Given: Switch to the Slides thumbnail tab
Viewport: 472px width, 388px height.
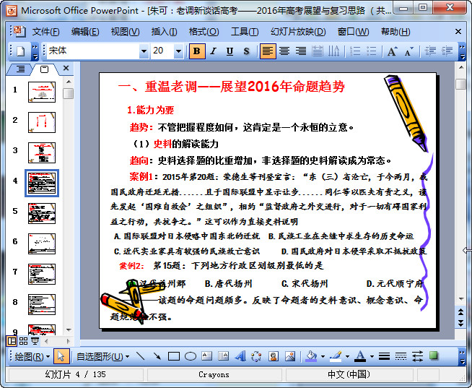Looking at the screenshot, I should click(x=44, y=69).
